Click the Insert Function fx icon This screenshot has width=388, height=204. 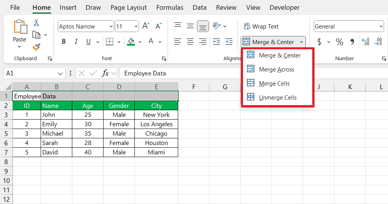point(105,73)
